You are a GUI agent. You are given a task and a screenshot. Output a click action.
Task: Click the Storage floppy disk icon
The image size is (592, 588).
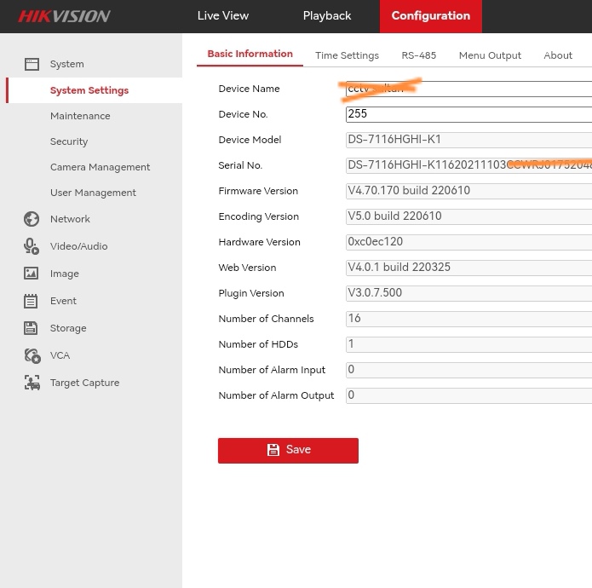click(x=32, y=328)
